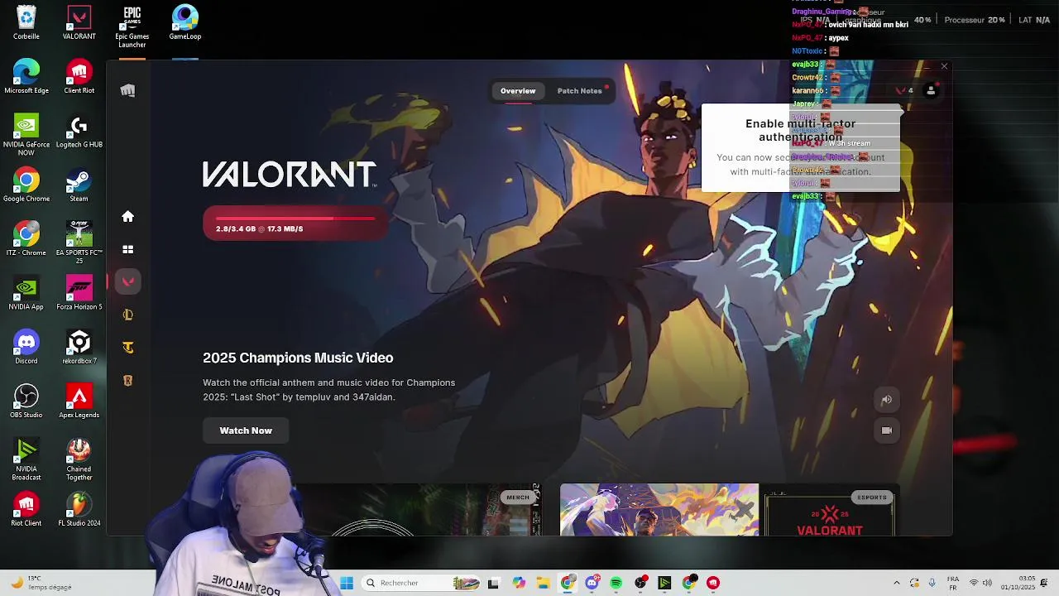
Task: Select Apex Legends desktop icon
Action: tap(79, 401)
